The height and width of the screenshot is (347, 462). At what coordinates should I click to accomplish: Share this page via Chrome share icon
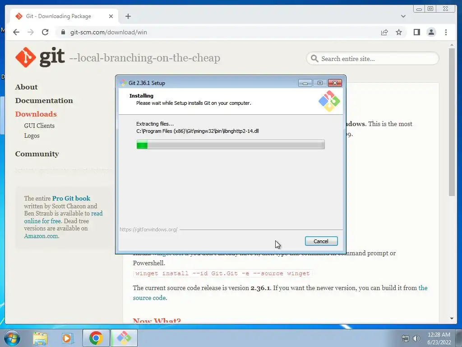(384, 32)
